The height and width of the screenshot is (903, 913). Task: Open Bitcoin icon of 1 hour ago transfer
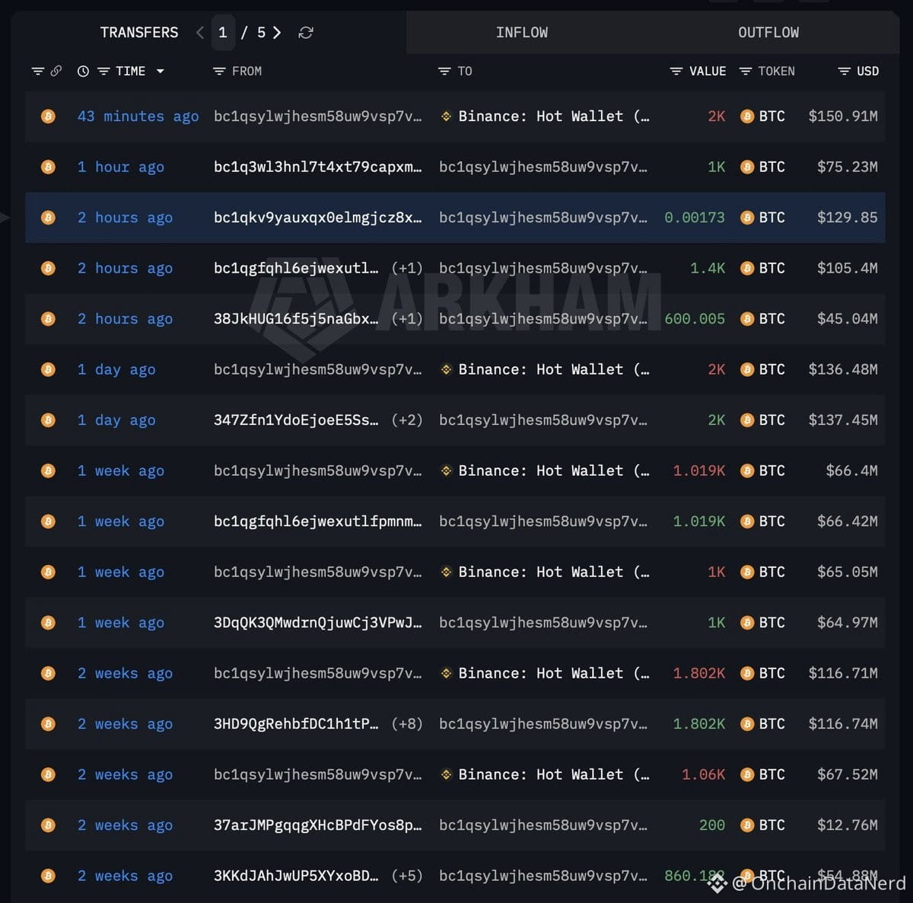click(x=48, y=167)
